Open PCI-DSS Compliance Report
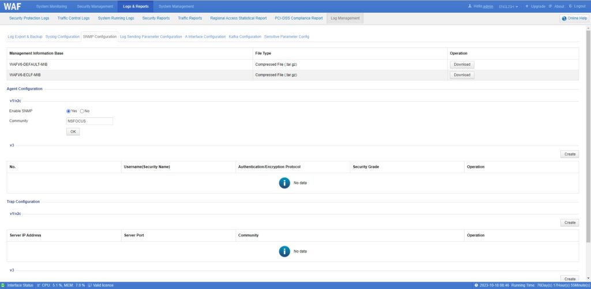The image size is (591, 289). pos(299,18)
